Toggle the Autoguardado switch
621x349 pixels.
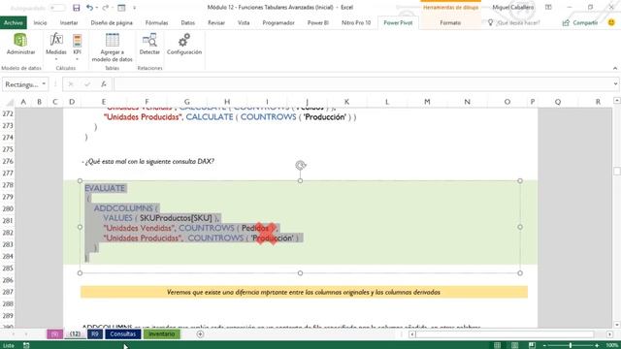(x=58, y=8)
